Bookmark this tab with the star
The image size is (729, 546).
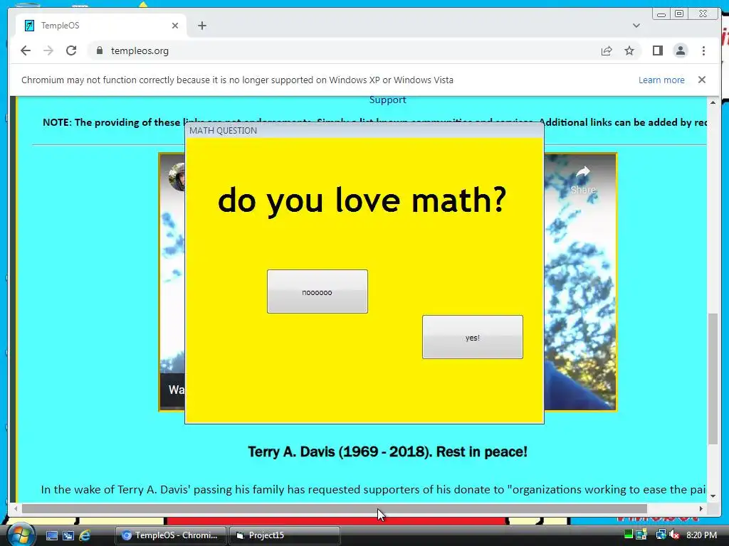click(629, 50)
